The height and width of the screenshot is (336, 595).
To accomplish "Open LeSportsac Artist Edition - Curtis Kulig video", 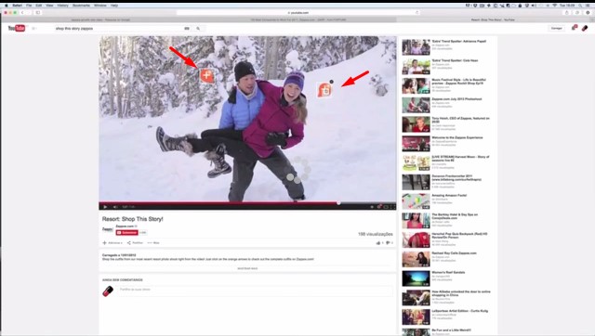I will click(x=459, y=311).
